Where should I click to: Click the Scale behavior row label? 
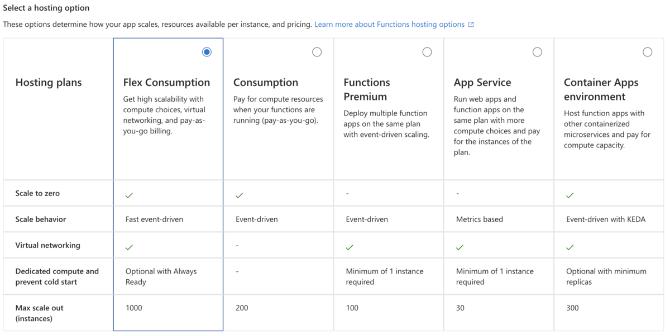(x=41, y=219)
